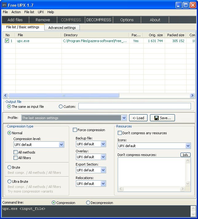Open the Help menu

tap(51, 12)
